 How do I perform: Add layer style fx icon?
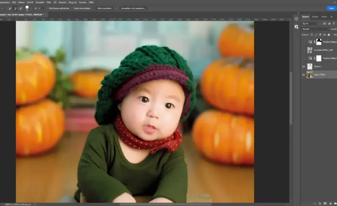click(320, 203)
